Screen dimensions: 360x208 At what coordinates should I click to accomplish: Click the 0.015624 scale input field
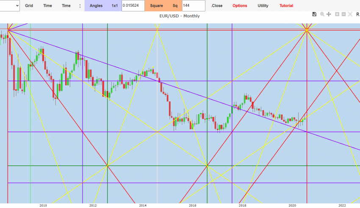point(133,6)
